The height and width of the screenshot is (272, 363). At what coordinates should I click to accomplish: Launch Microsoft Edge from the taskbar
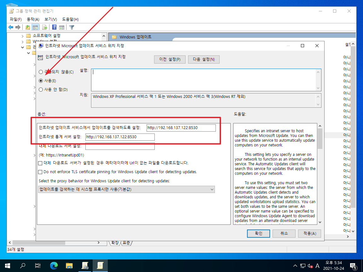[54, 265]
